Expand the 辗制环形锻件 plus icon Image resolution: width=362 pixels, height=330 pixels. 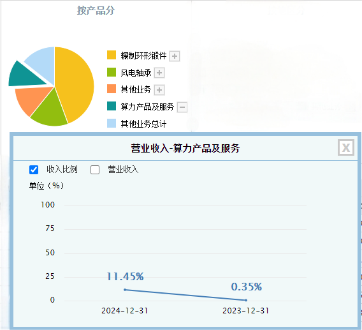pos(175,56)
